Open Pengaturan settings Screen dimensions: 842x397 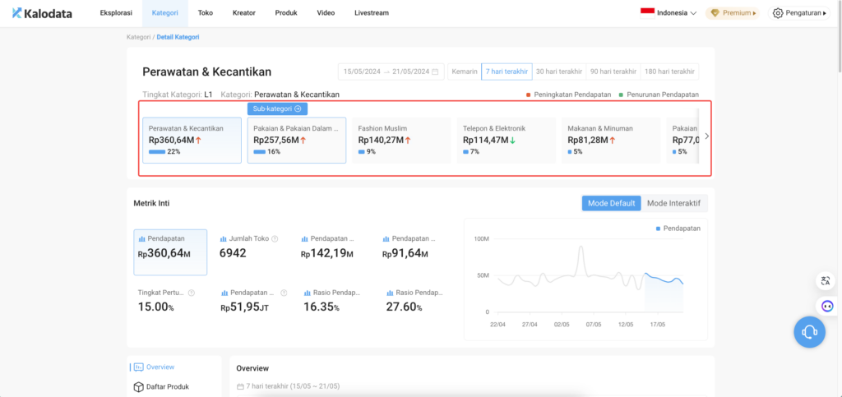pos(799,13)
